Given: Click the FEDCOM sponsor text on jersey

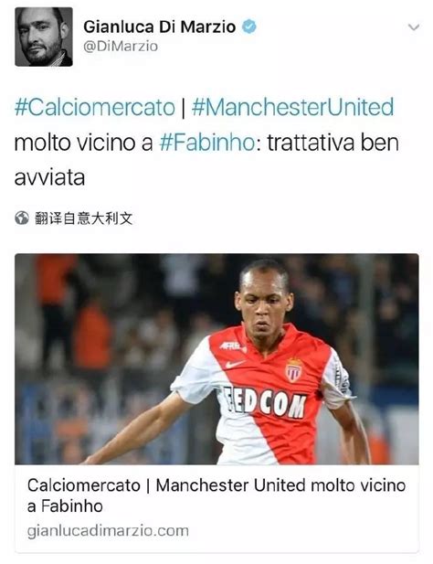Looking at the screenshot, I should coord(265,402).
